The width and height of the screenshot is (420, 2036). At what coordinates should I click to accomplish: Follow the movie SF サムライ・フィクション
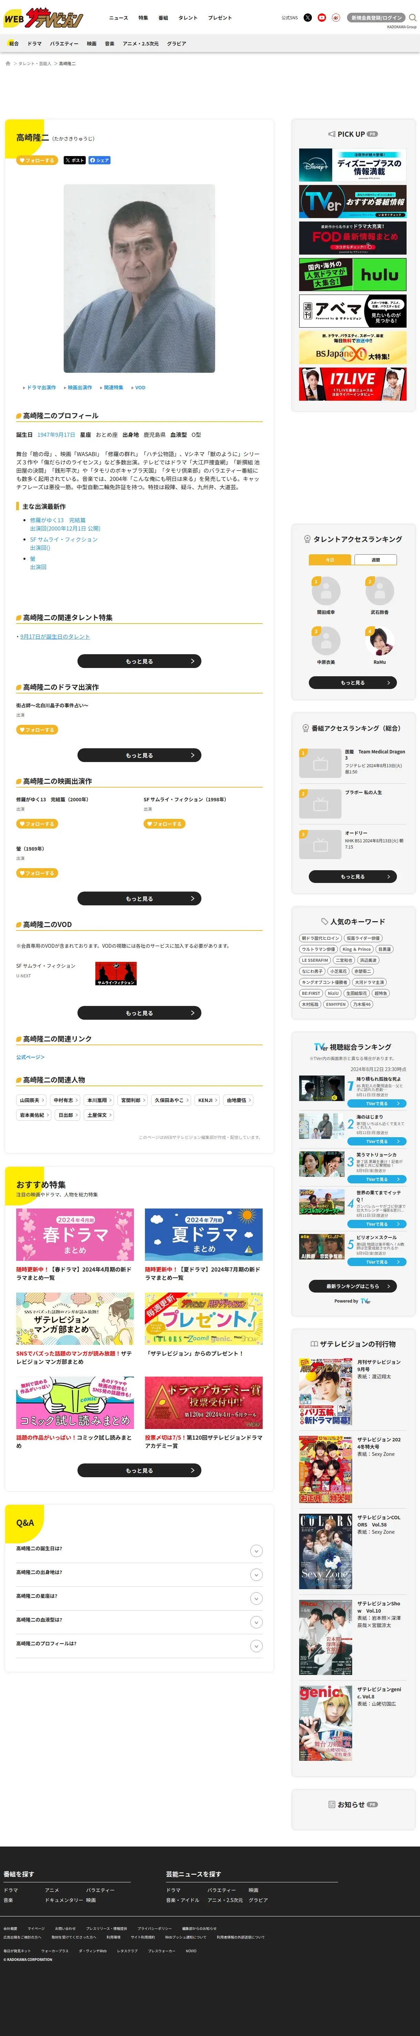164,824
